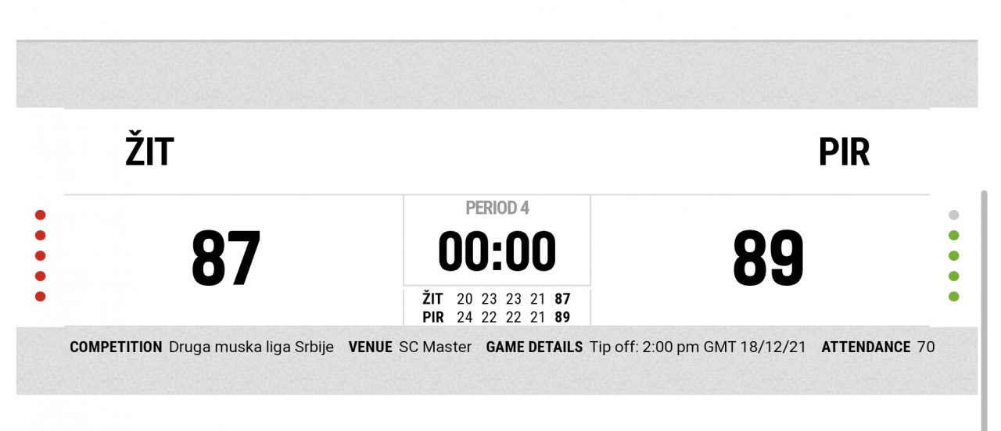Click the SC Master venue name
This screenshot has height=431, width=1001.
[x=435, y=347]
